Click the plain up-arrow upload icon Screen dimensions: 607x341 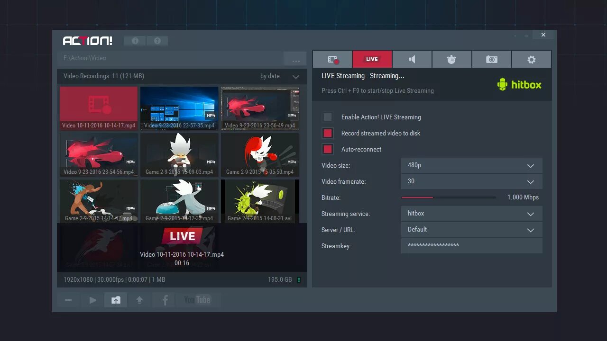pyautogui.click(x=139, y=300)
